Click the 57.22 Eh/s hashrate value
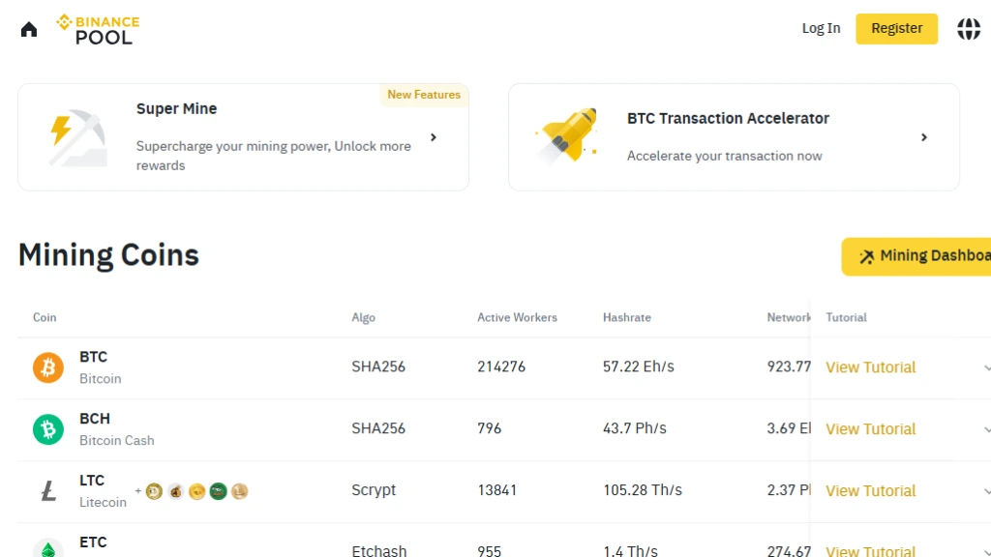Screen dimensions: 991x557 click(639, 366)
